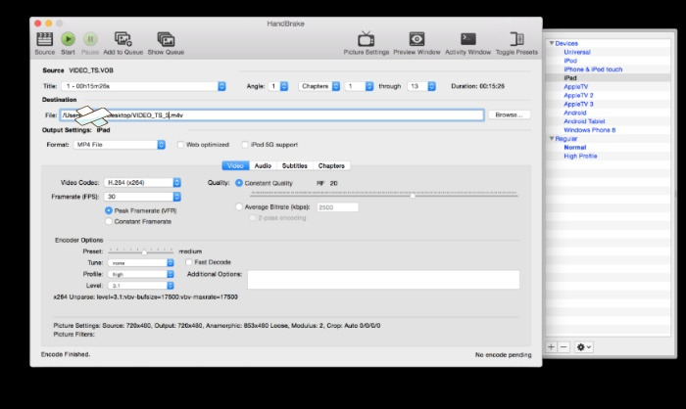Add a preset with the plus button

pos(551,347)
